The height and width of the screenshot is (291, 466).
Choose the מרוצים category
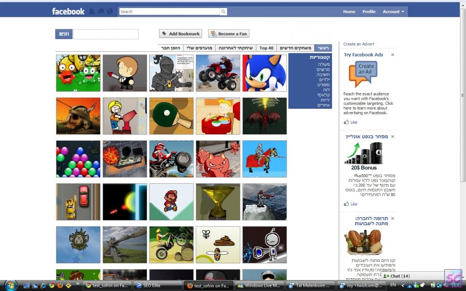(323, 69)
